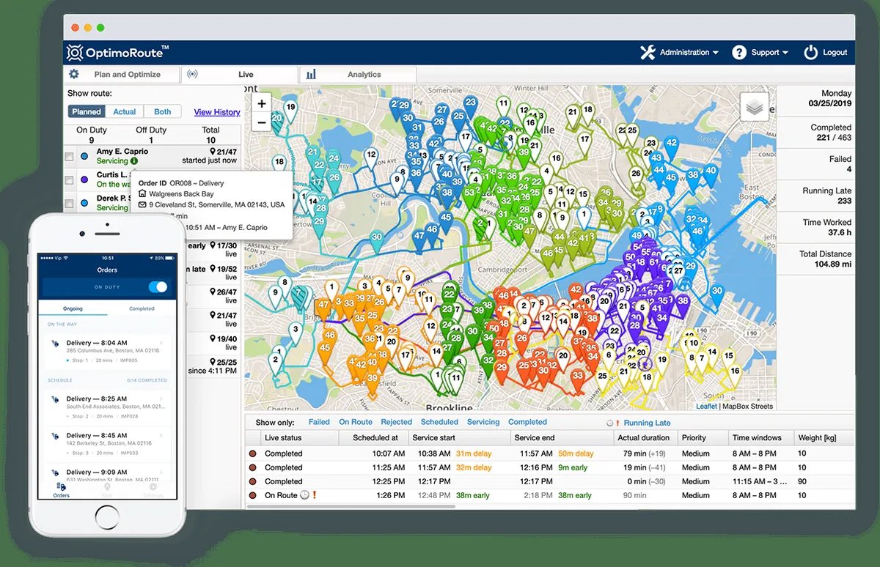The height and width of the screenshot is (567, 880).
Task: Switch to the Live tab
Action: (240, 74)
